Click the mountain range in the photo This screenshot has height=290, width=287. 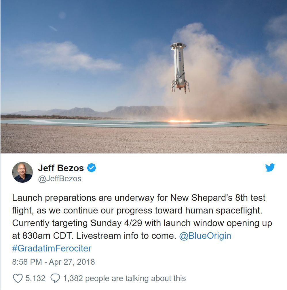89,112
